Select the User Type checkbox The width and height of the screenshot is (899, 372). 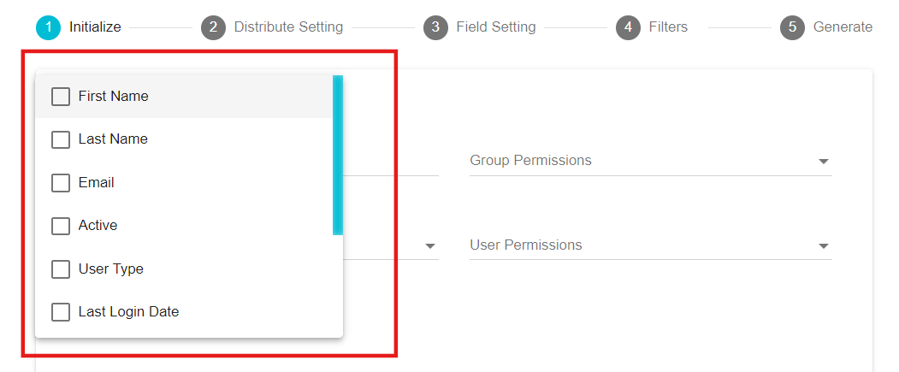pos(61,269)
